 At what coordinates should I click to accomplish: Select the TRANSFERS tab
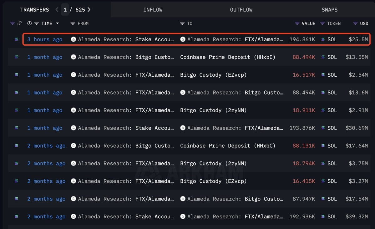34,10
